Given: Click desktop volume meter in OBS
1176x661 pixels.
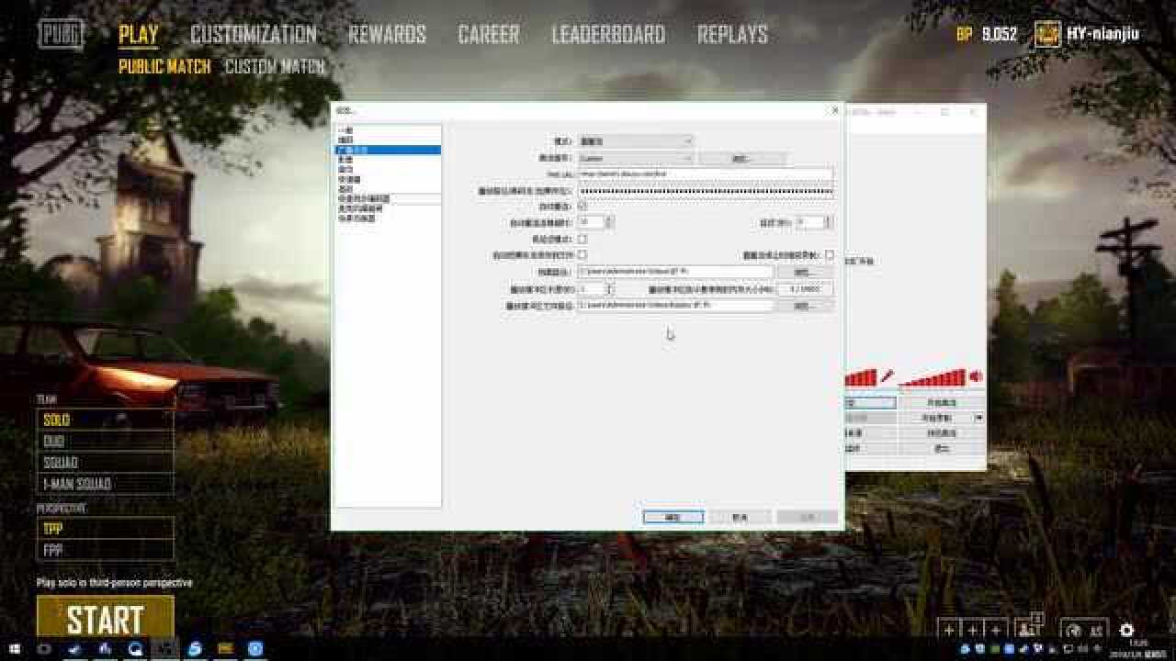Looking at the screenshot, I should pos(932,378).
